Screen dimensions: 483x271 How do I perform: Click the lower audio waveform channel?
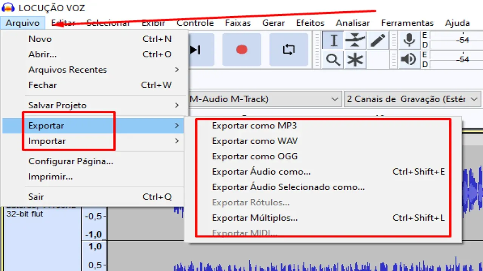point(295,256)
